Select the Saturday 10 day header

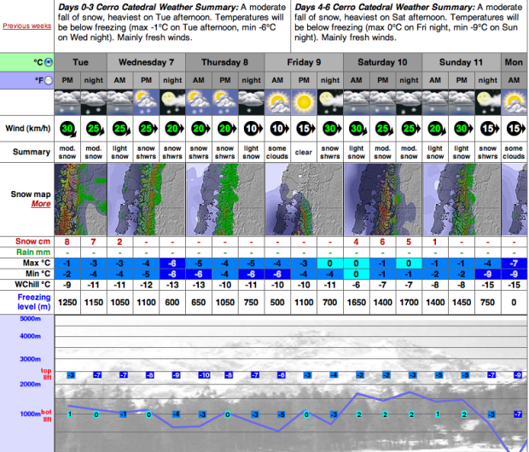[383, 62]
